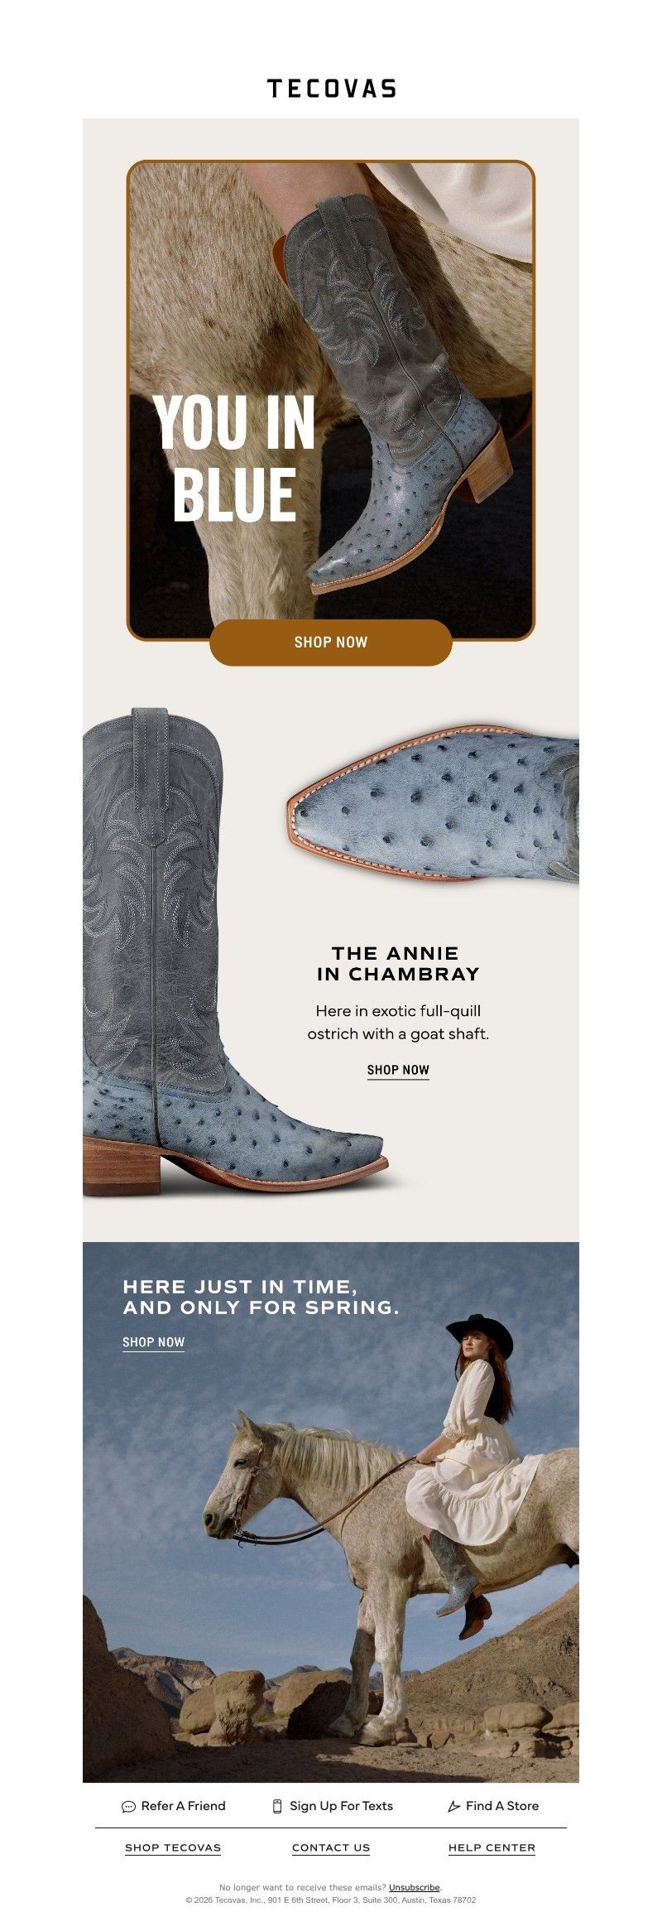The image size is (662, 1931).
Task: Visit the HELP CENTER footer link
Action: point(492,1847)
